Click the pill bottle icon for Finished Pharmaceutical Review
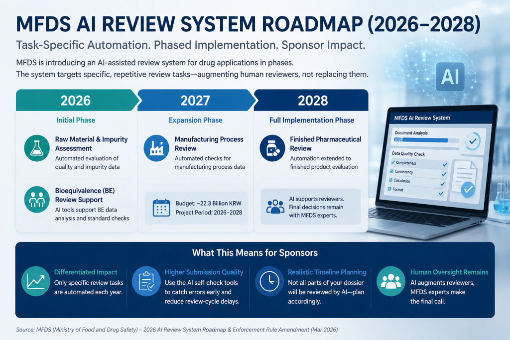The image size is (510, 340). [272, 148]
